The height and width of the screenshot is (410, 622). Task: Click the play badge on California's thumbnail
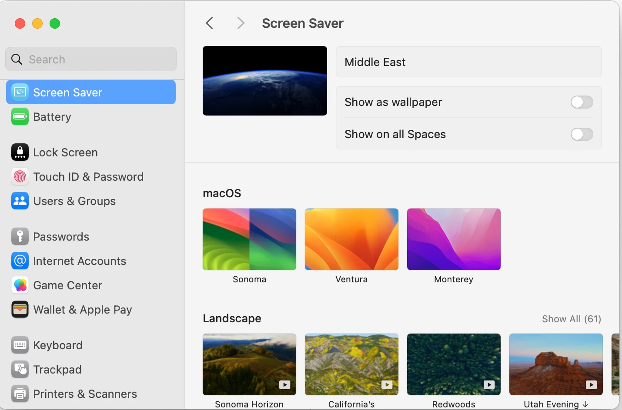coord(387,384)
